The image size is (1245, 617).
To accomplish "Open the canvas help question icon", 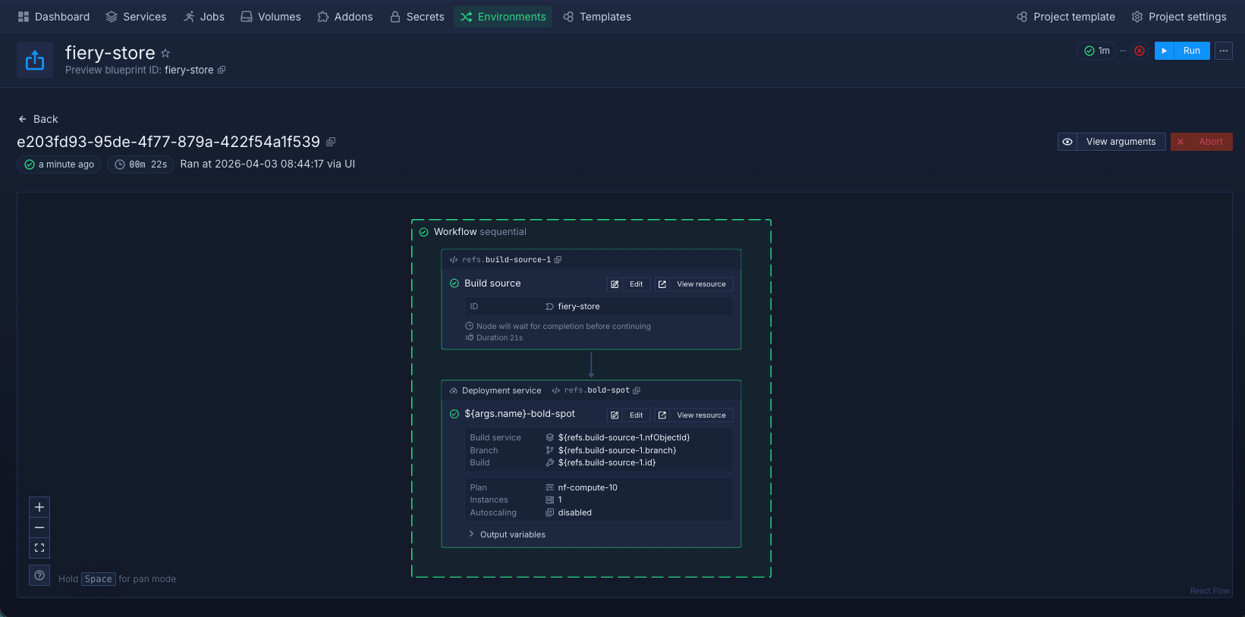I will pos(39,576).
